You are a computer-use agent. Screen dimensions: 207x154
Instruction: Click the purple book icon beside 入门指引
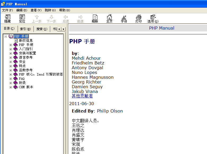click(16, 49)
